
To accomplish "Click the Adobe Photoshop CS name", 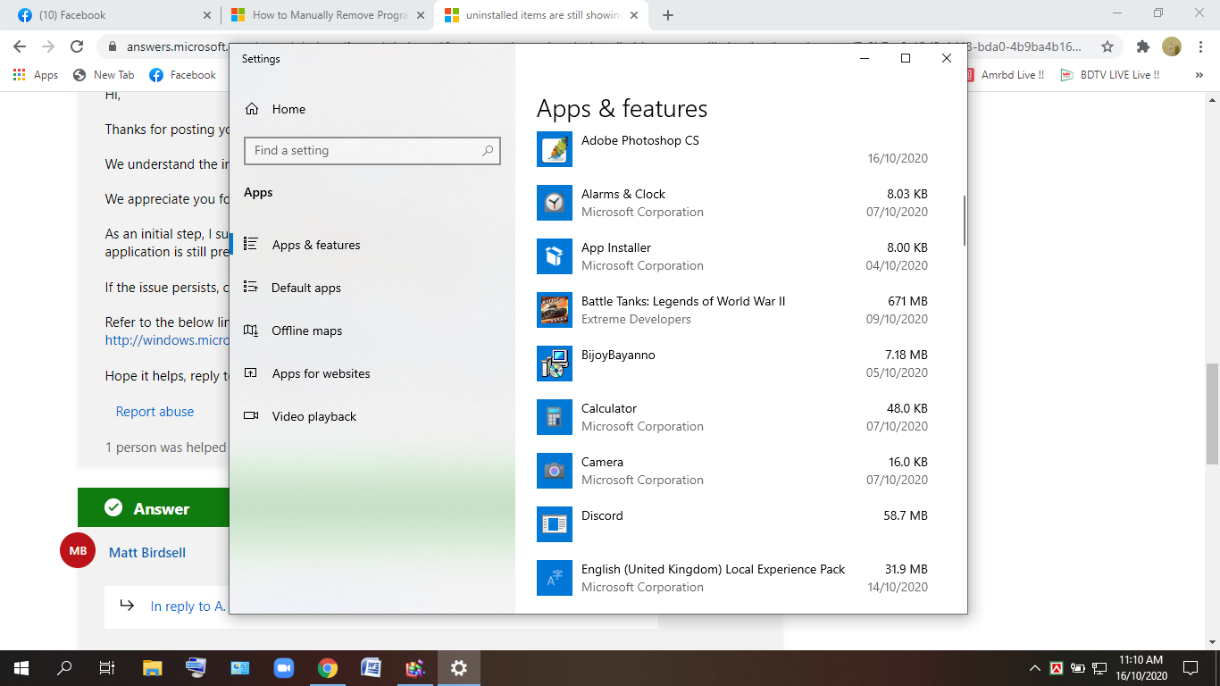I will pos(640,140).
